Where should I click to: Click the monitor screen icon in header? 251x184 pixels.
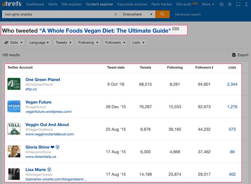pyautogui.click(x=238, y=4)
